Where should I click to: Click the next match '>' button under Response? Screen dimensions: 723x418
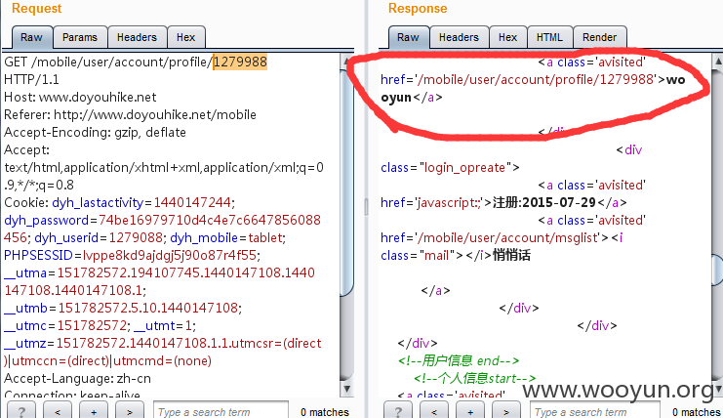[505, 410]
